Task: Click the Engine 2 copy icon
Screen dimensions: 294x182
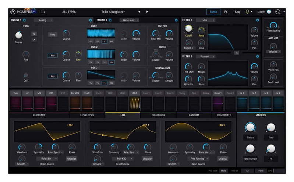Action: (x=110, y=20)
